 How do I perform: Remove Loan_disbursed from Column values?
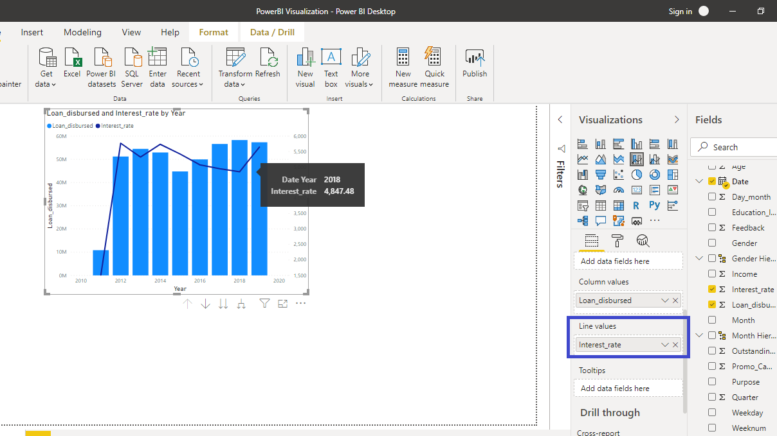click(x=675, y=301)
